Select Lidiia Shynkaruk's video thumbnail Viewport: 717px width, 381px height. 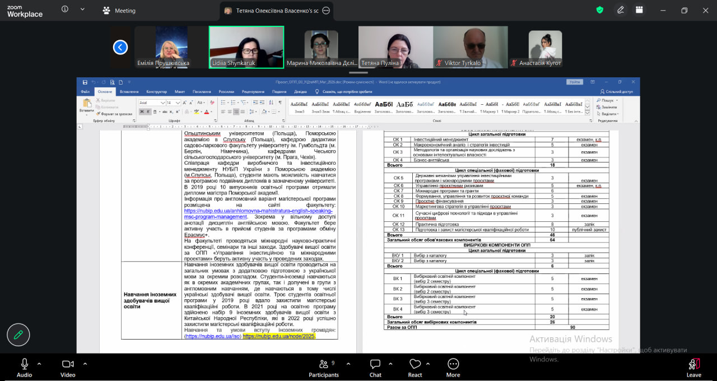pos(246,47)
